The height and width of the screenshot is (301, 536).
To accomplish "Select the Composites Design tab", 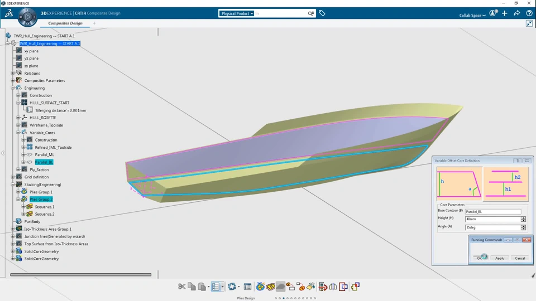I will coord(65,23).
